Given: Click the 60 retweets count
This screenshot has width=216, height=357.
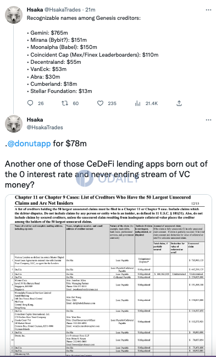Looking at the screenshot, I should (75, 103).
